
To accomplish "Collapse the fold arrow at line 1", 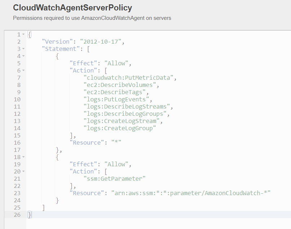I will (23, 34).
